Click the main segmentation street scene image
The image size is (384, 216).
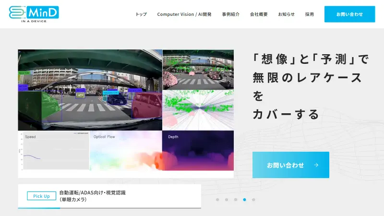click(90, 90)
